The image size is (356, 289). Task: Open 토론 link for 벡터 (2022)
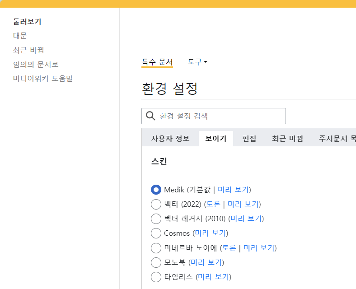click(x=213, y=204)
